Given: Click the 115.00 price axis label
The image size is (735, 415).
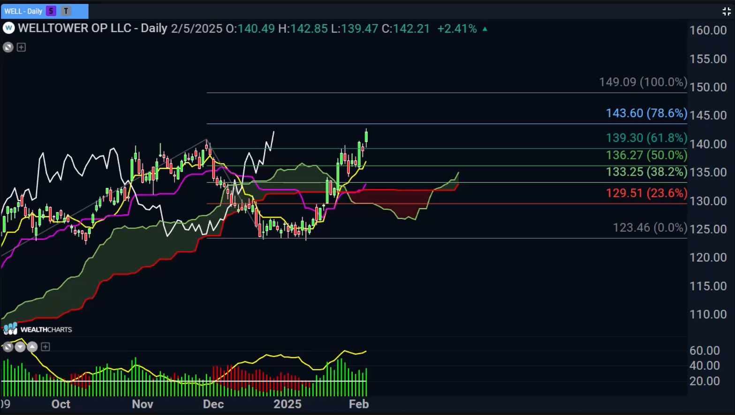Looking at the screenshot, I should (708, 286).
